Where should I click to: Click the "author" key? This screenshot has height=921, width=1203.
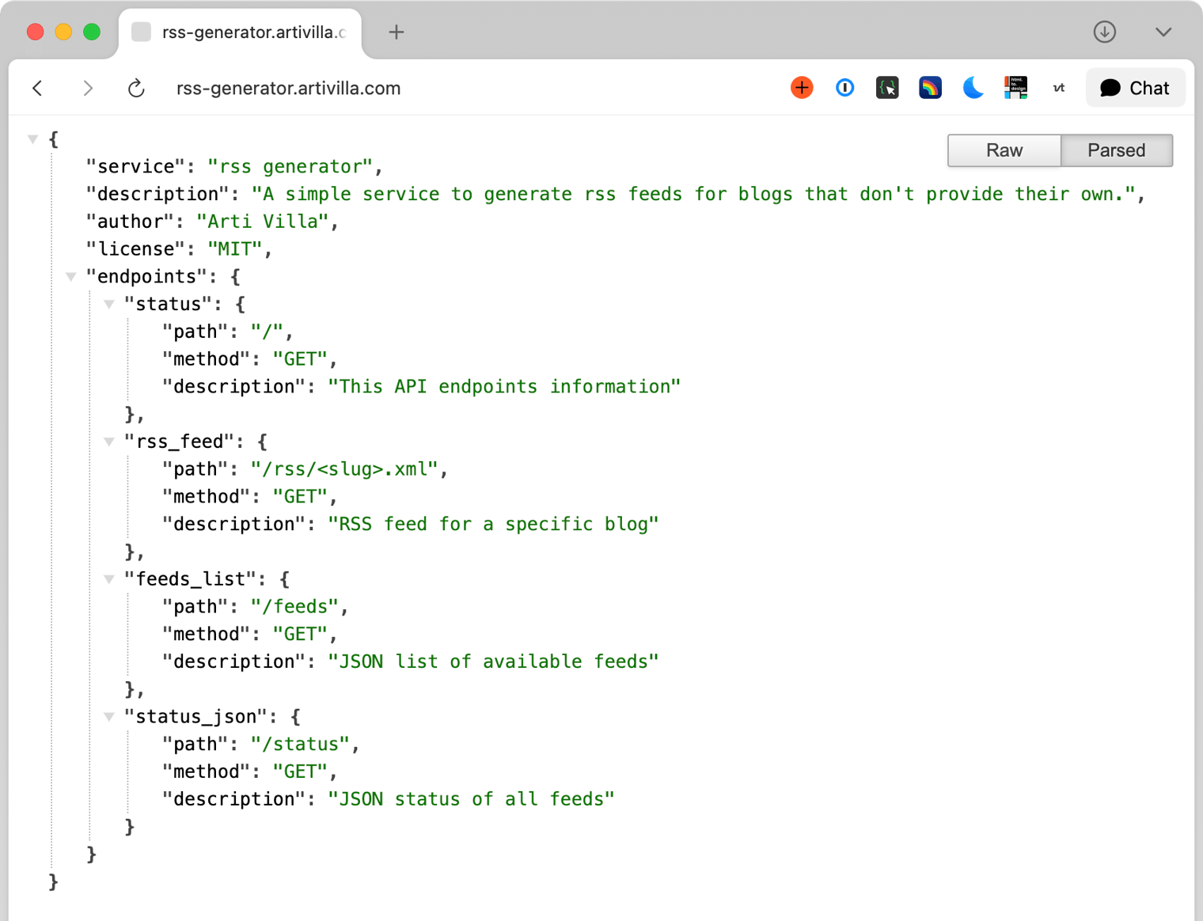pos(130,222)
